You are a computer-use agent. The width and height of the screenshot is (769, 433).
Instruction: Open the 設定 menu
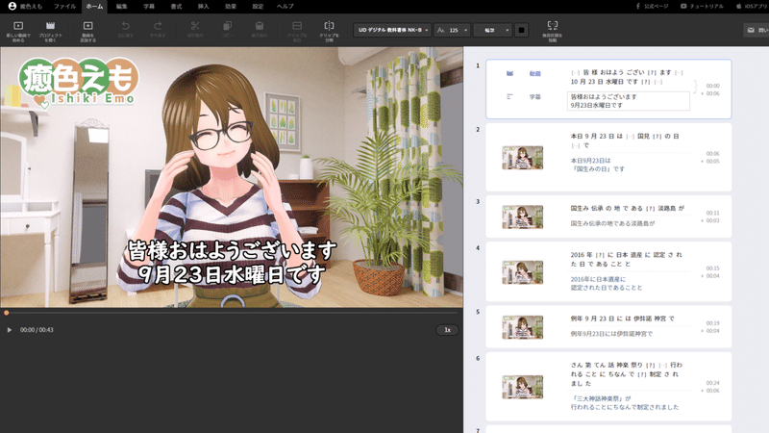pyautogui.click(x=258, y=7)
